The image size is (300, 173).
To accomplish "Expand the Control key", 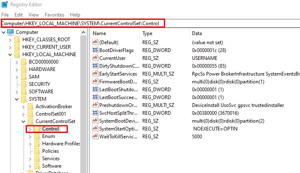I will pyautogui.click(x=30, y=129).
